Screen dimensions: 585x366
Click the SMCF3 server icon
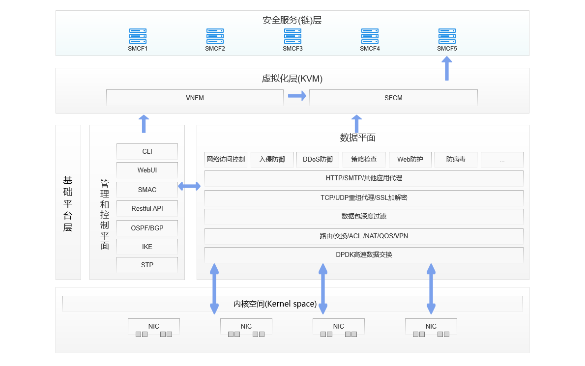point(292,36)
